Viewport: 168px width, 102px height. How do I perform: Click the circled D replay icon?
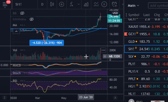click(104, 4)
